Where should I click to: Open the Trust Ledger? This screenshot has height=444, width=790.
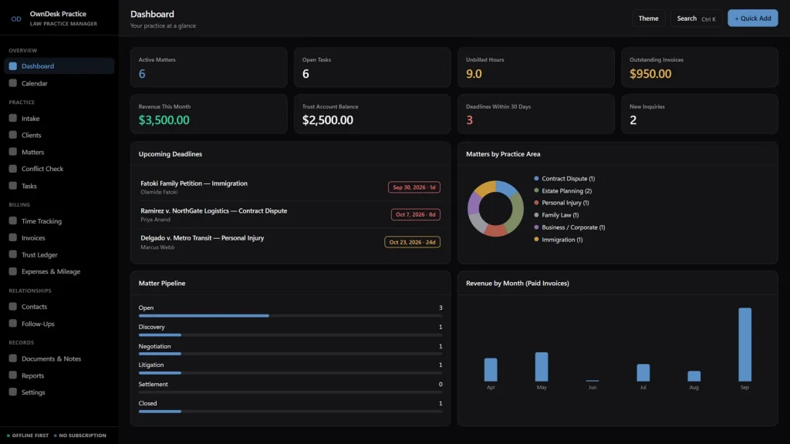59,254
